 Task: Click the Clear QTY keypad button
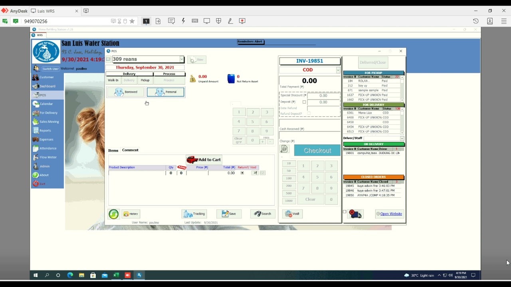238,140
